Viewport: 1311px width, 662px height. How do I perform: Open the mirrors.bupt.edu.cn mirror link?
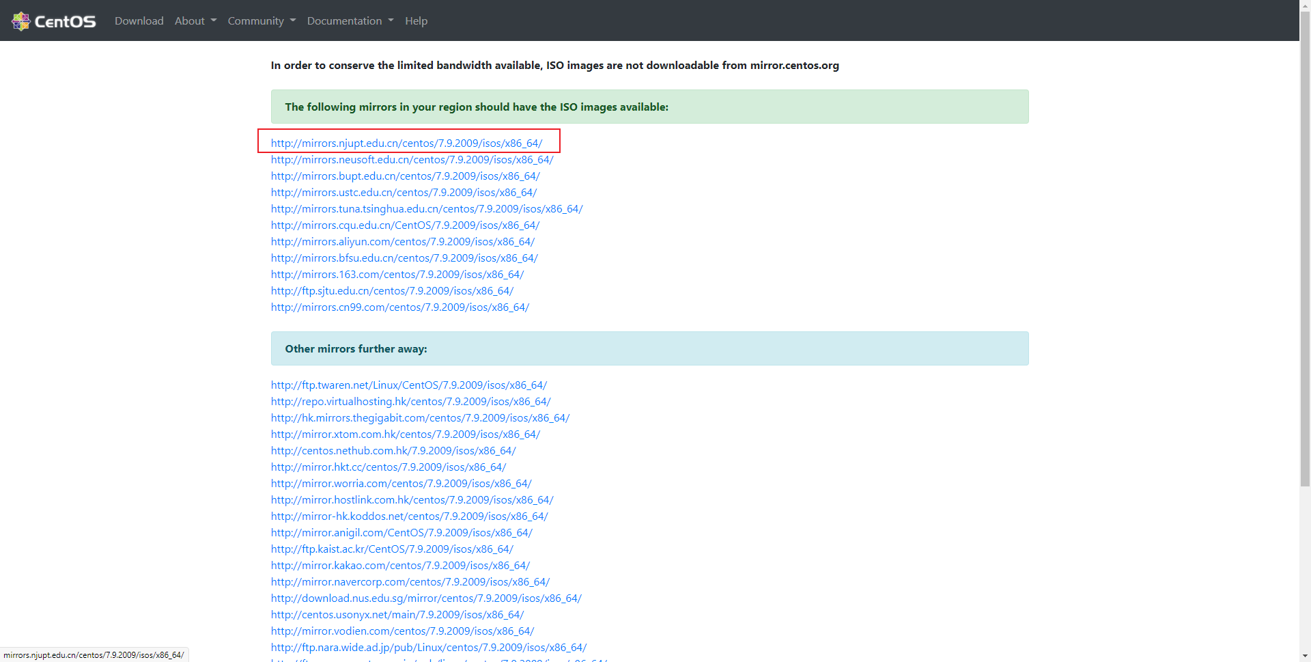tap(405, 176)
